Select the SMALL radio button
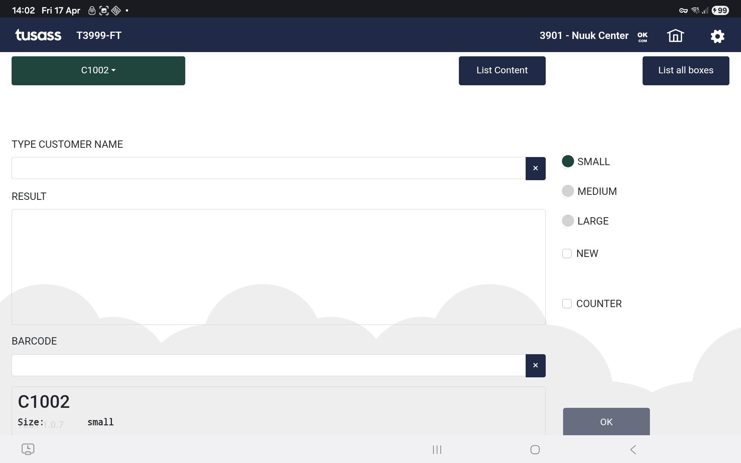 (x=567, y=161)
